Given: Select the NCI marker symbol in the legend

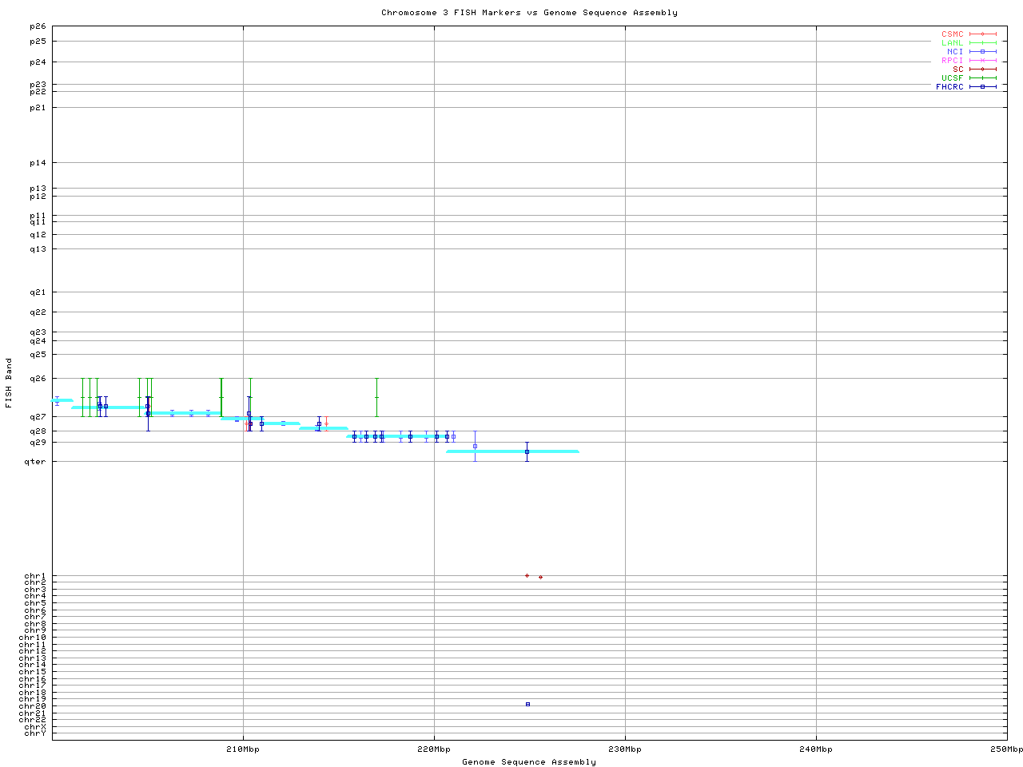Looking at the screenshot, I should pyautogui.click(x=983, y=52).
